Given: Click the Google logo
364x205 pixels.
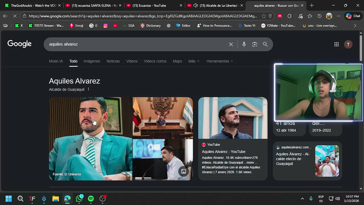Looking at the screenshot, I should pos(19,44).
